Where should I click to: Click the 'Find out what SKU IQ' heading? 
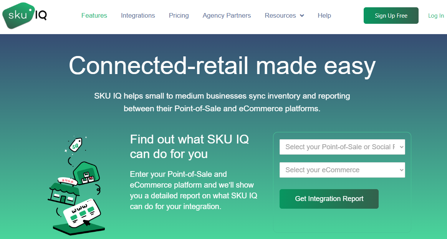point(190,147)
